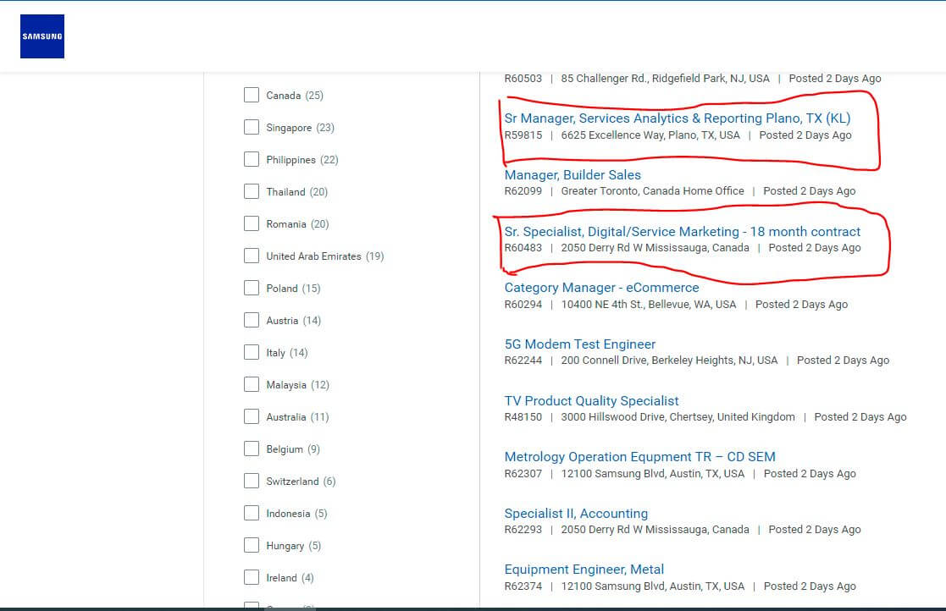Tick the Australia filter checkbox

click(x=252, y=416)
